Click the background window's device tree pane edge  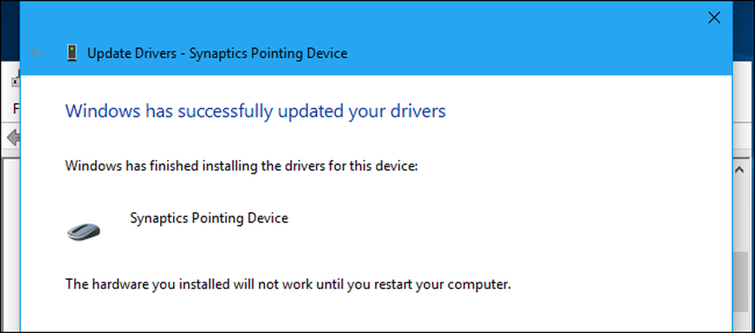click(x=11, y=241)
